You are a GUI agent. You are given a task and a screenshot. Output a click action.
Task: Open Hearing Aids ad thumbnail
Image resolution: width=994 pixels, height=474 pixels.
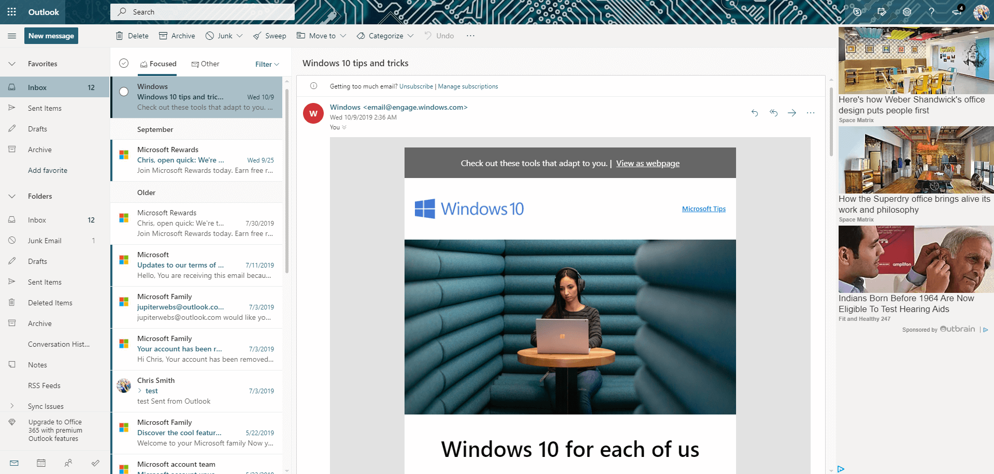[x=916, y=259]
